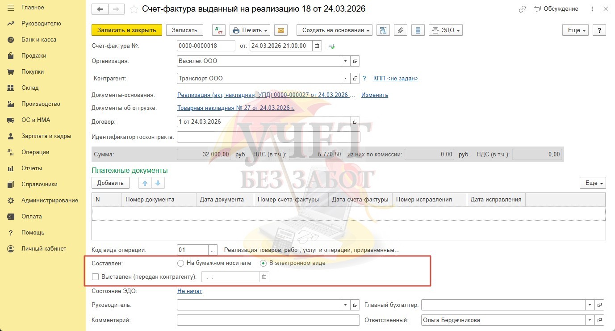The width and height of the screenshot is (615, 331).
Task: Copy link to document icon
Action: pyautogui.click(x=522, y=9)
